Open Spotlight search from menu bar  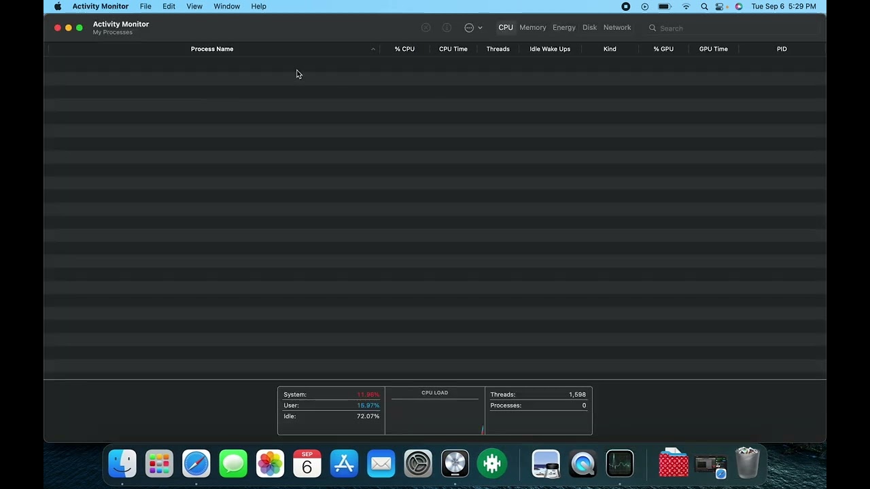704,6
